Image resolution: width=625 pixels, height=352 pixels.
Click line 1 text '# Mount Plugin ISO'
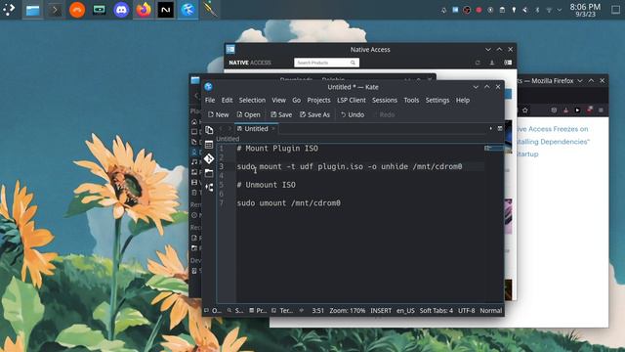point(277,149)
